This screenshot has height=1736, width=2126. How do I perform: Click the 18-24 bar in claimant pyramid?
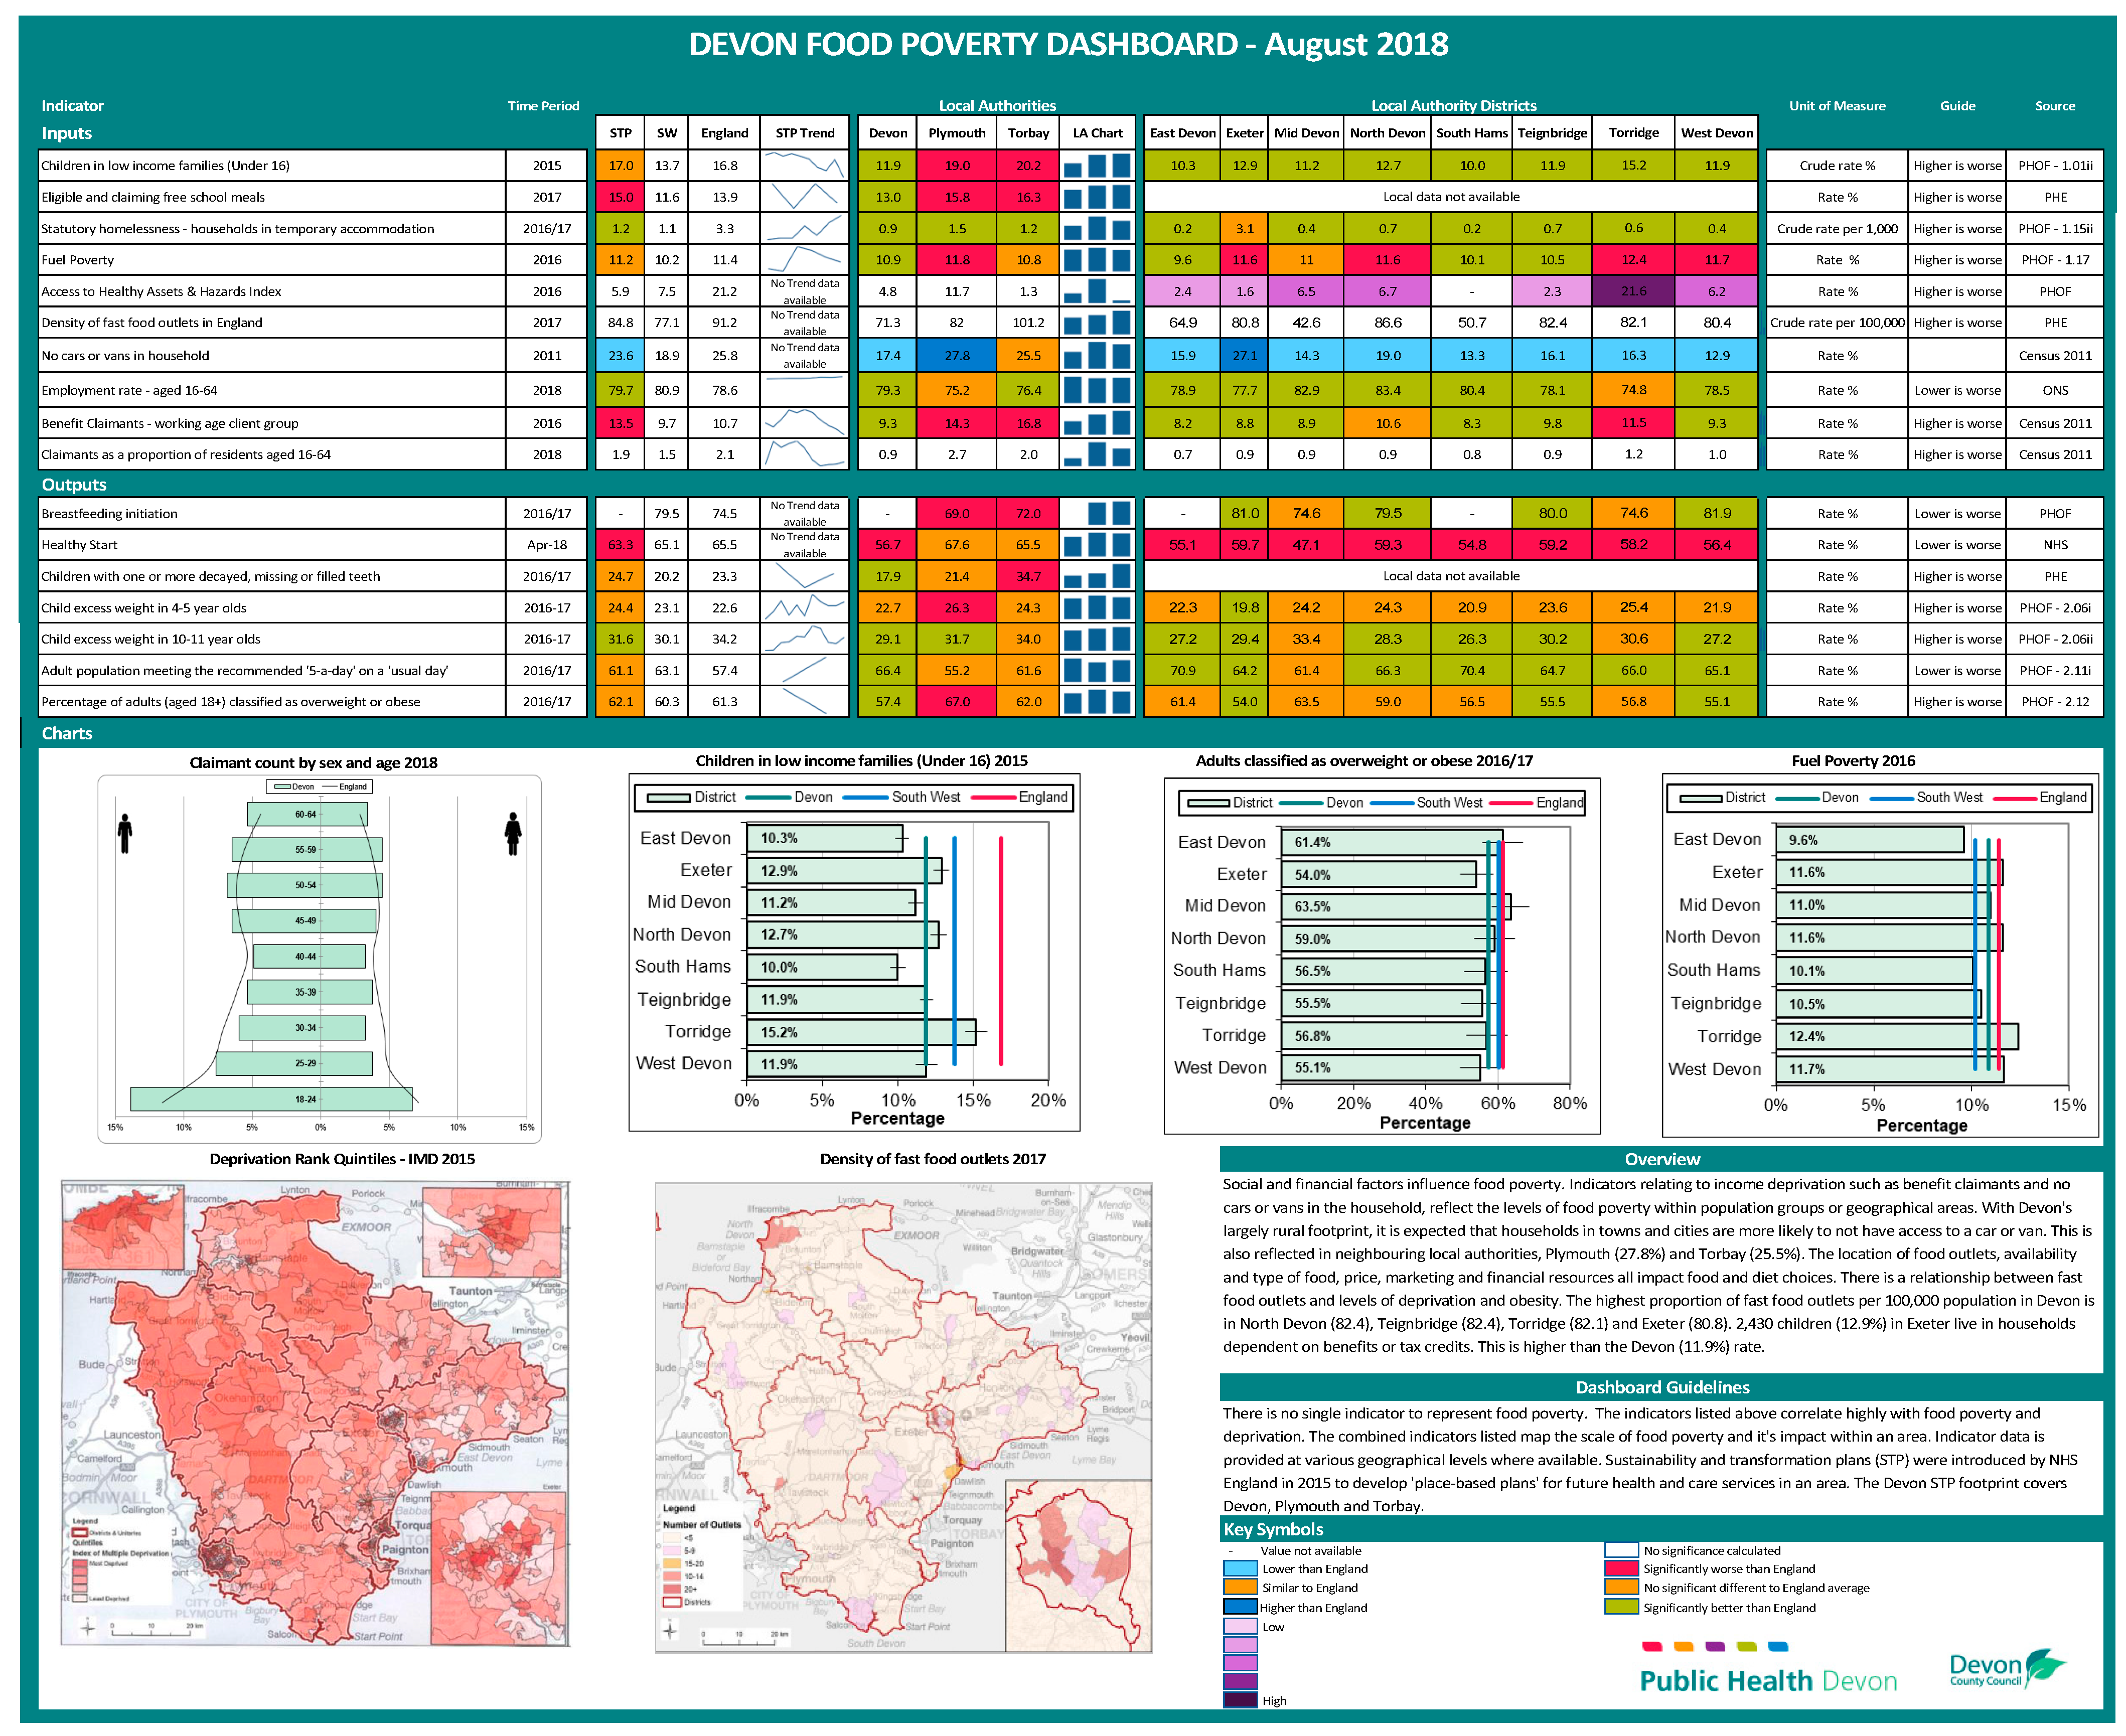tap(271, 1099)
